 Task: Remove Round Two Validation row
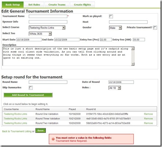tap(148, 123)
